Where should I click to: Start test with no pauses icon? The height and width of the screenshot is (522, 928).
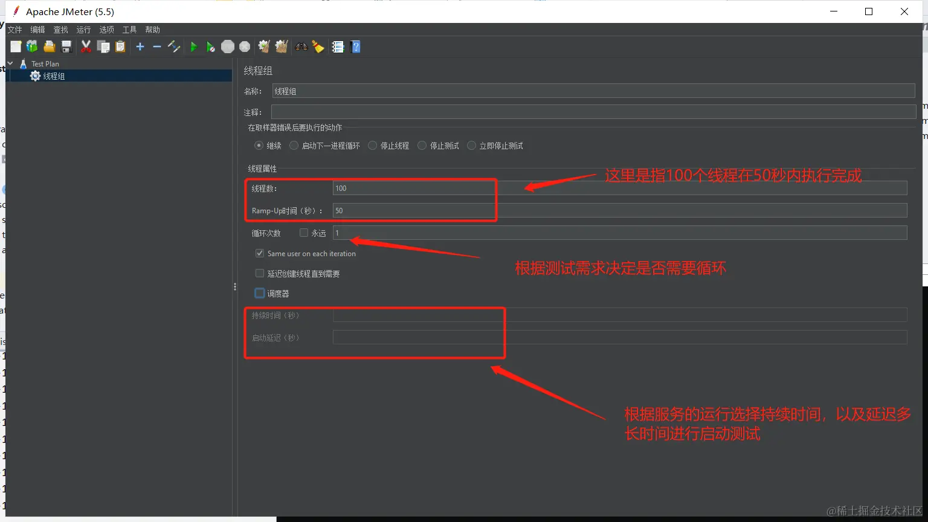210,47
